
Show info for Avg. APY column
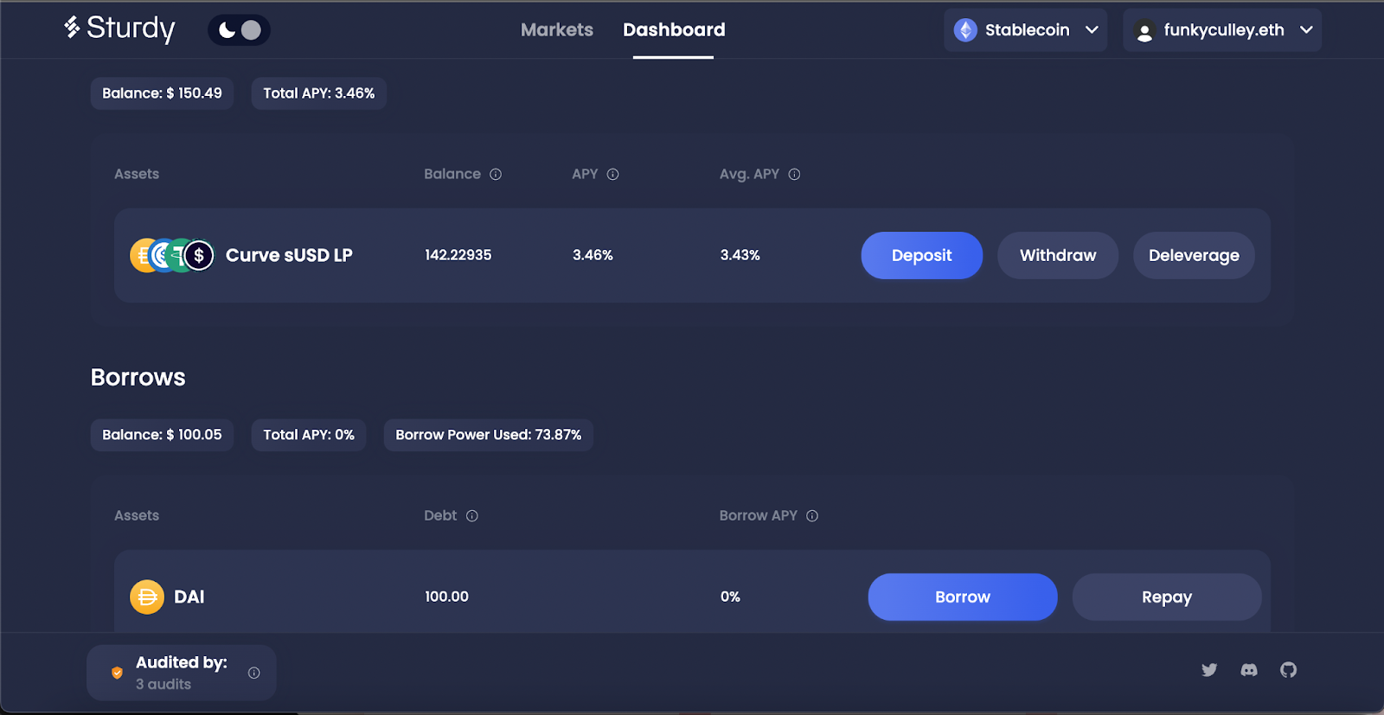[794, 175]
